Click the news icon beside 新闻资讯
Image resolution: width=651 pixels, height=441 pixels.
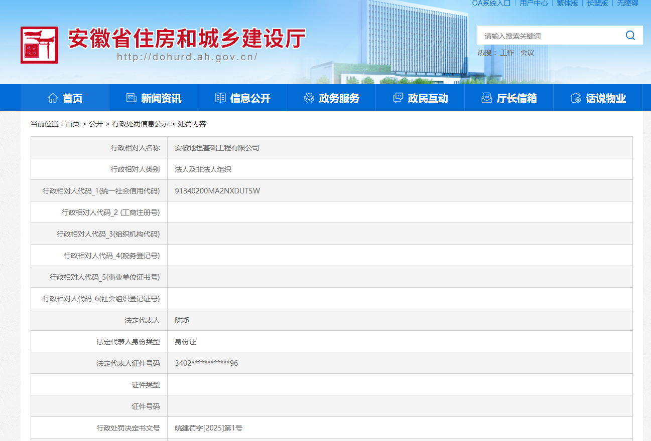132,98
